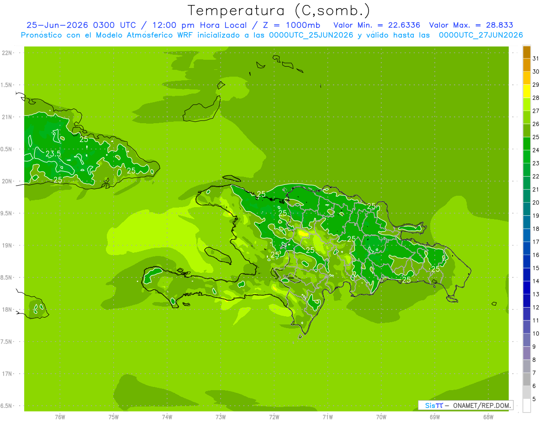
Task: Click the legend value '5'
Action: coord(534,399)
